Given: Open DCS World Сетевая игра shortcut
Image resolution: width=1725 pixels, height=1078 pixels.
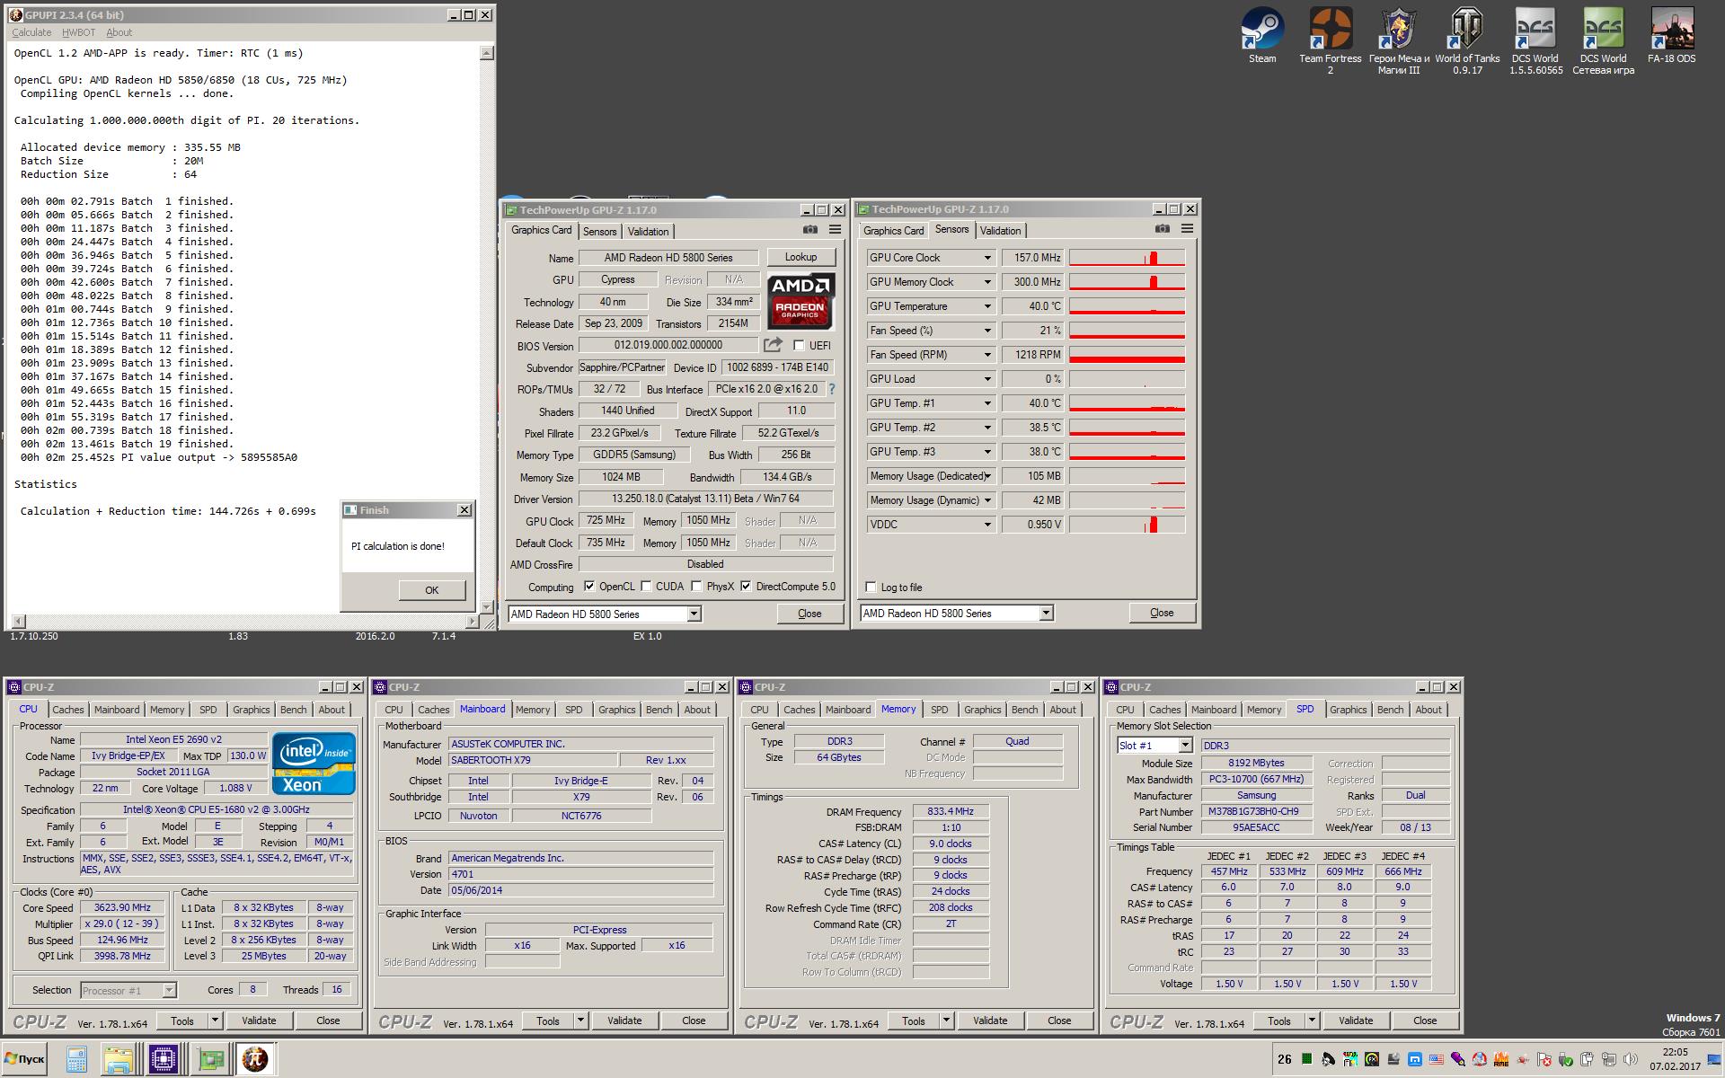Looking at the screenshot, I should coord(1604,41).
